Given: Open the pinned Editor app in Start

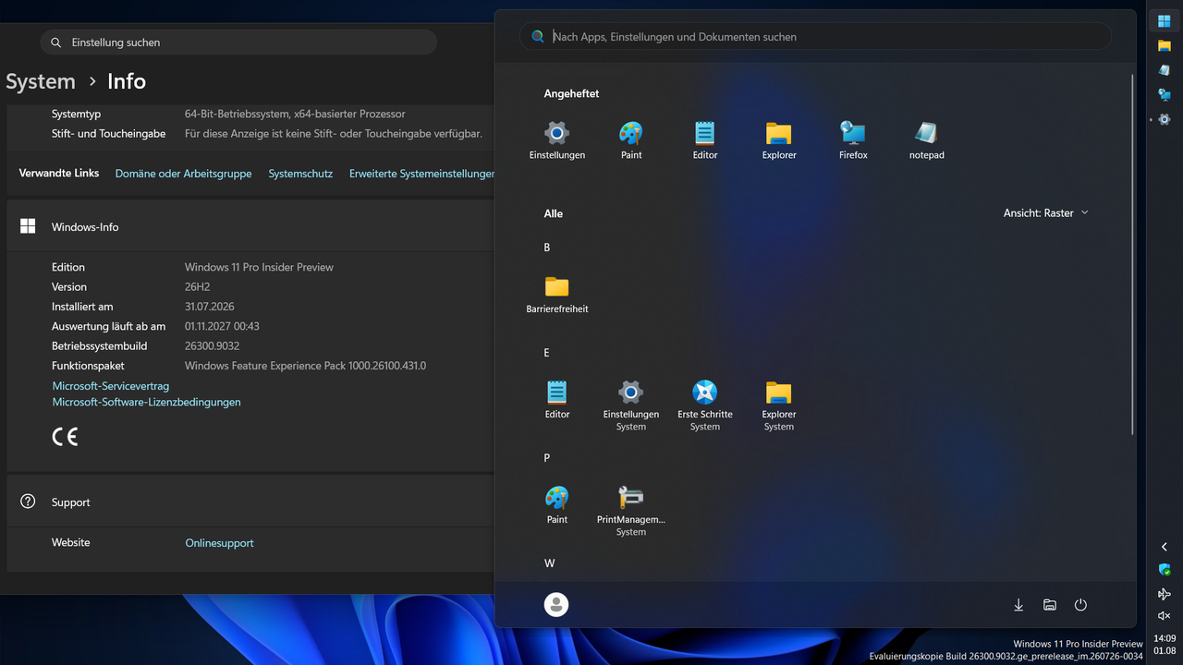Looking at the screenshot, I should coord(705,141).
